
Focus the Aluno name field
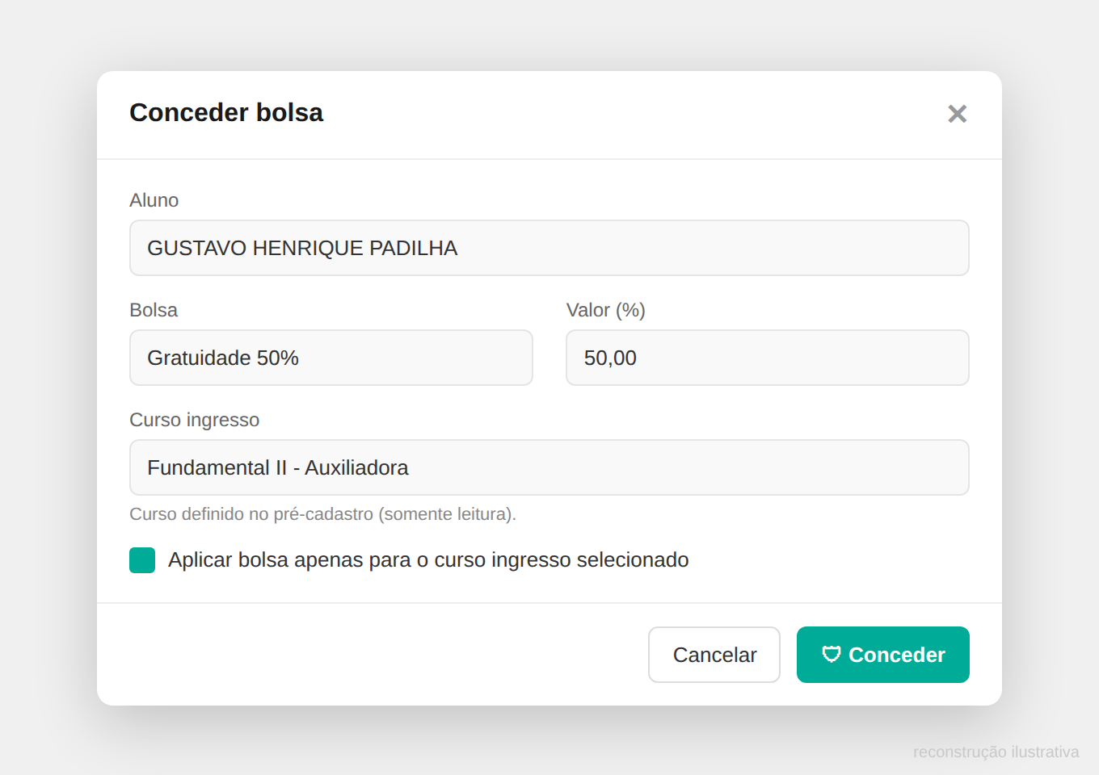click(549, 248)
